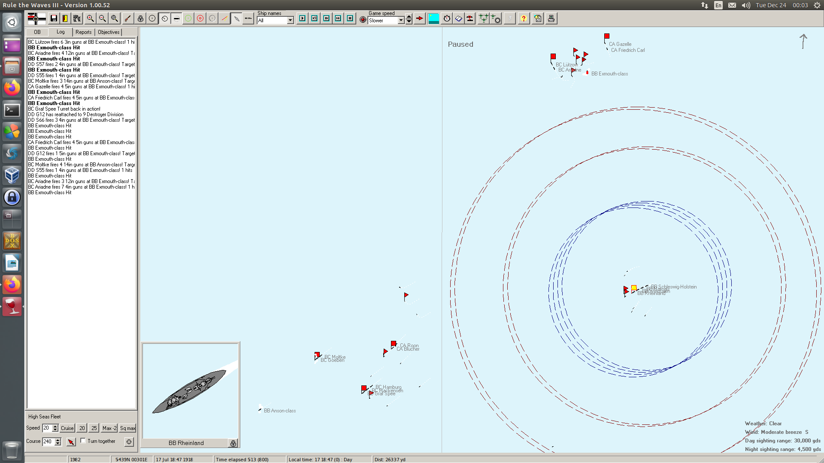The height and width of the screenshot is (463, 824).
Task: Click the Sq max speed button
Action: (x=127, y=428)
